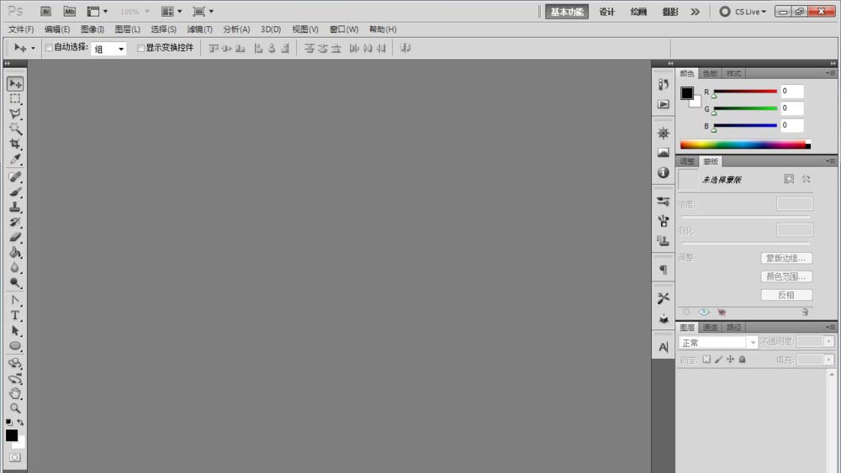Select the Path Selection tool
This screenshot has width=841, height=473.
[15, 330]
